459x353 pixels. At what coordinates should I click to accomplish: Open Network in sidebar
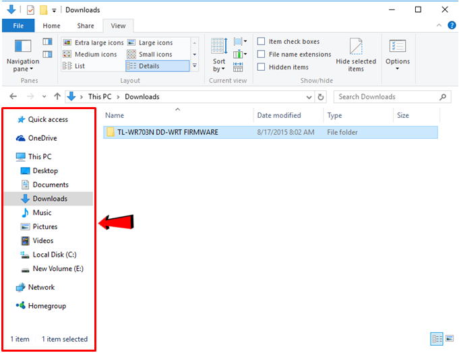[35, 287]
